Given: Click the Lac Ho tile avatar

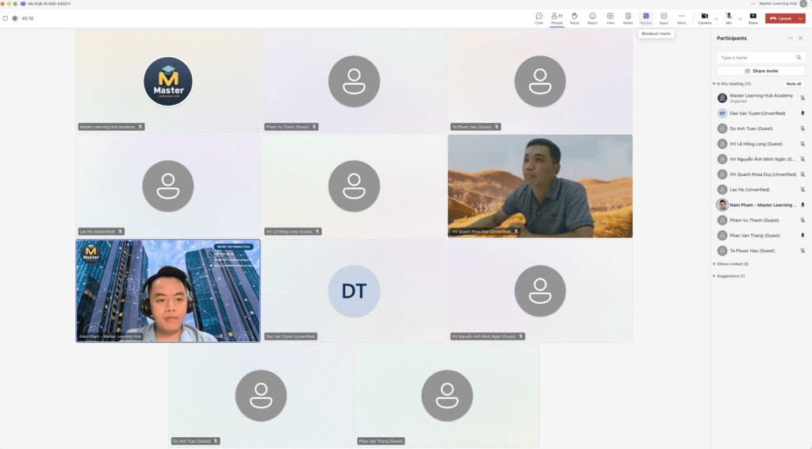Looking at the screenshot, I should coord(168,186).
